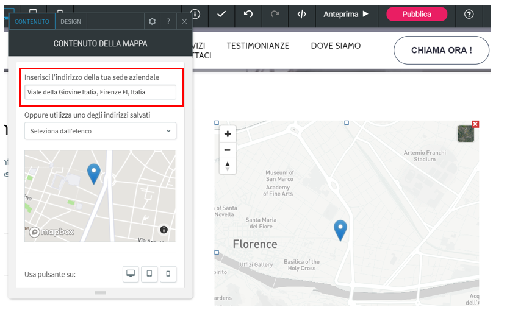507x335 pixels.
Task: Select the Contenuto tab
Action: pyautogui.click(x=32, y=21)
